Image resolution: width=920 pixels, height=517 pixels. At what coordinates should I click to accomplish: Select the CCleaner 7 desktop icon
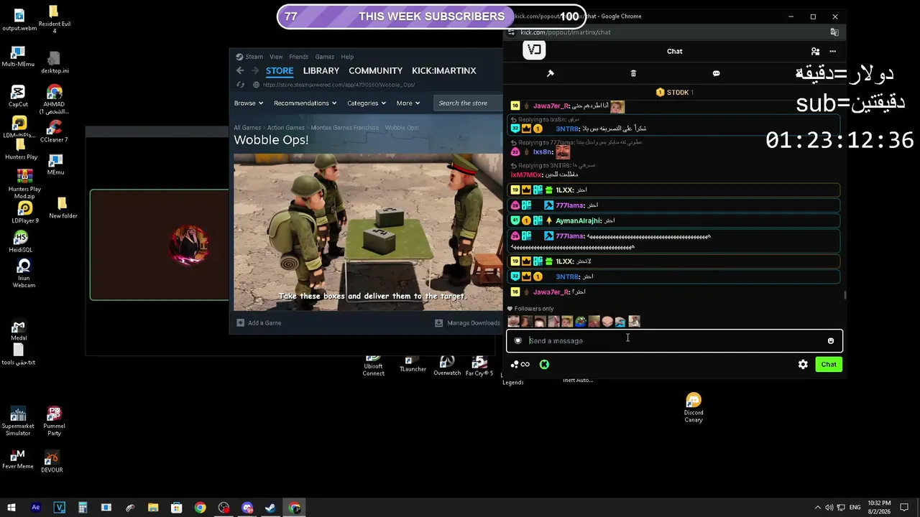(x=54, y=131)
